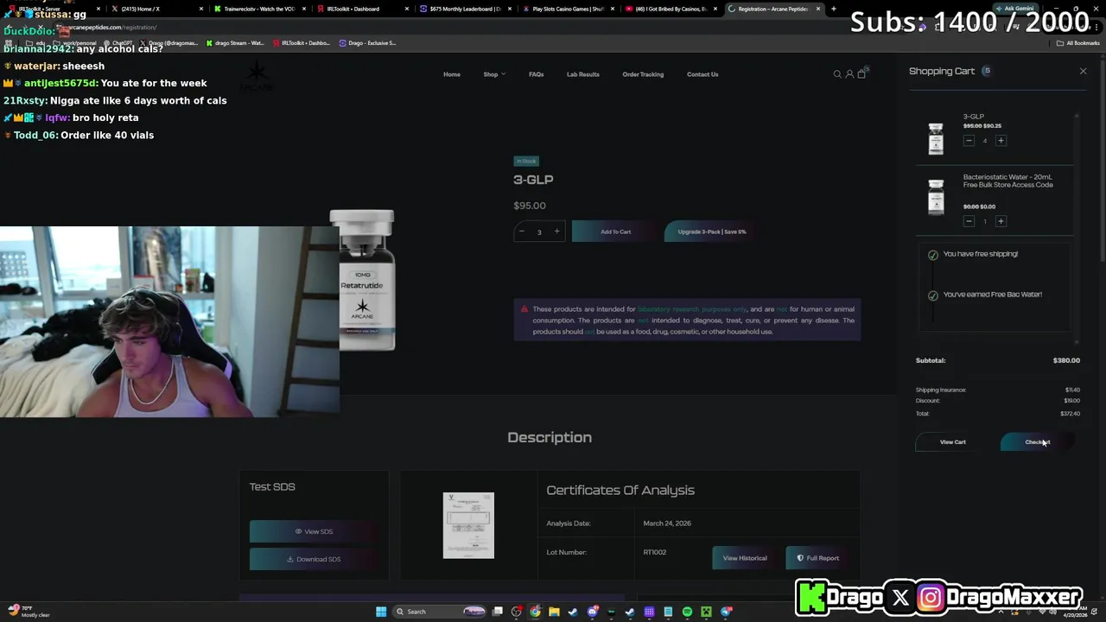Click Bacteriostatic Water thumbnail in cart
1106x622 pixels.
point(936,197)
